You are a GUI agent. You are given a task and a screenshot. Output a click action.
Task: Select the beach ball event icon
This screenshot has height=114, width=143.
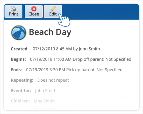tap(19, 33)
